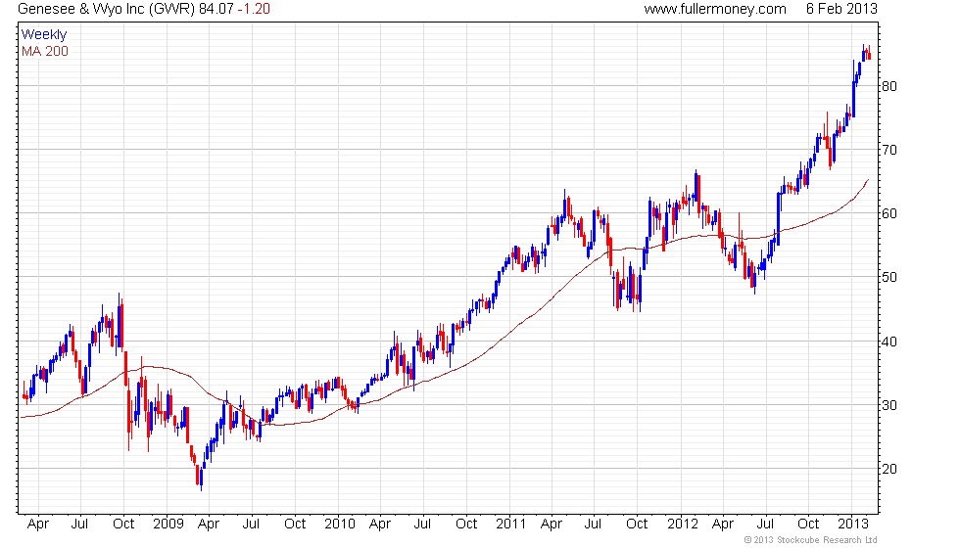Click the 'Genesee & Wyo Inc (GWR)' chart title
960x548 pixels.
106,9
